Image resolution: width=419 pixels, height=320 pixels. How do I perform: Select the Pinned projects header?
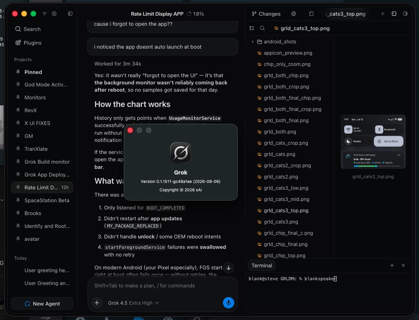tap(33, 72)
